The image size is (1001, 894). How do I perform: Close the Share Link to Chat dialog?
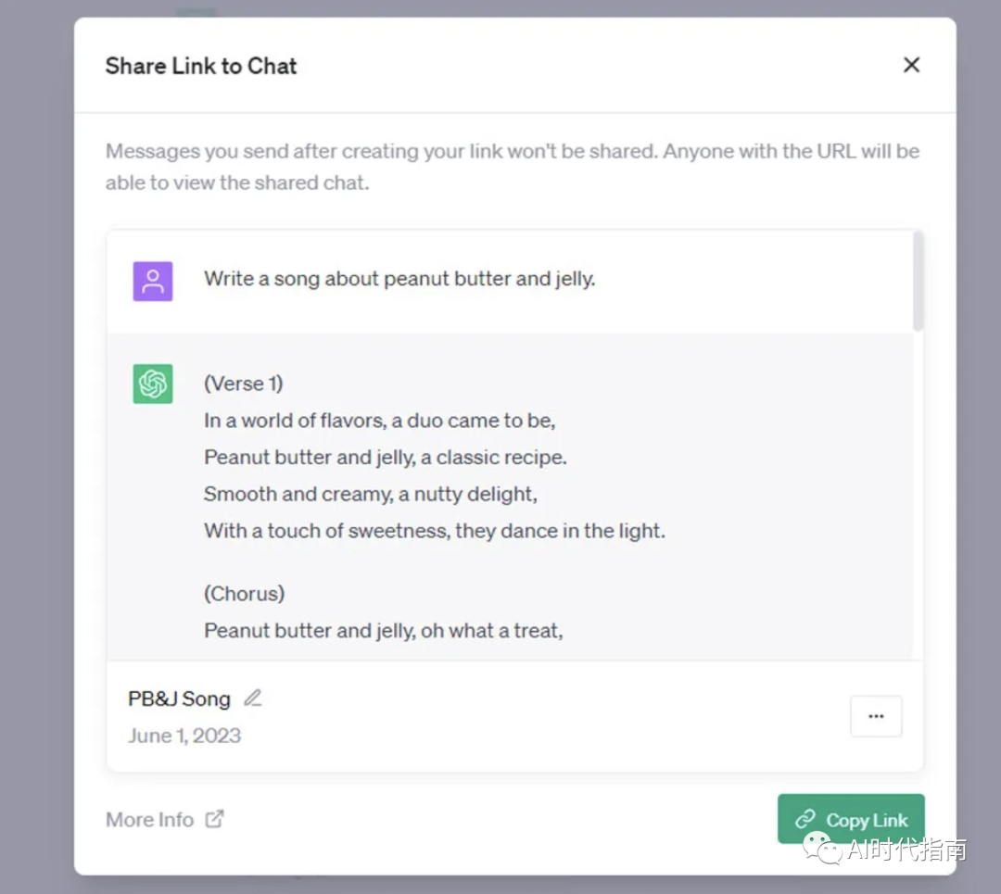(911, 65)
